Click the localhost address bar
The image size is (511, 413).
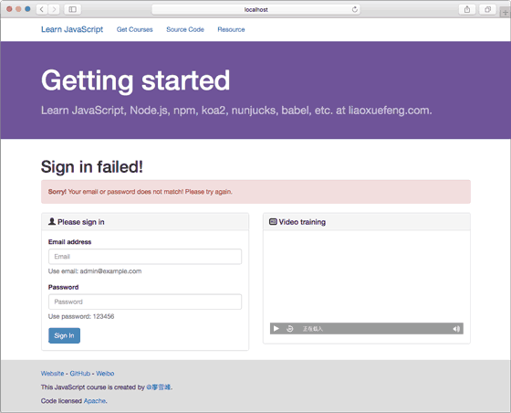[255, 9]
